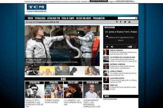Click the search magnifier icon

136,18
